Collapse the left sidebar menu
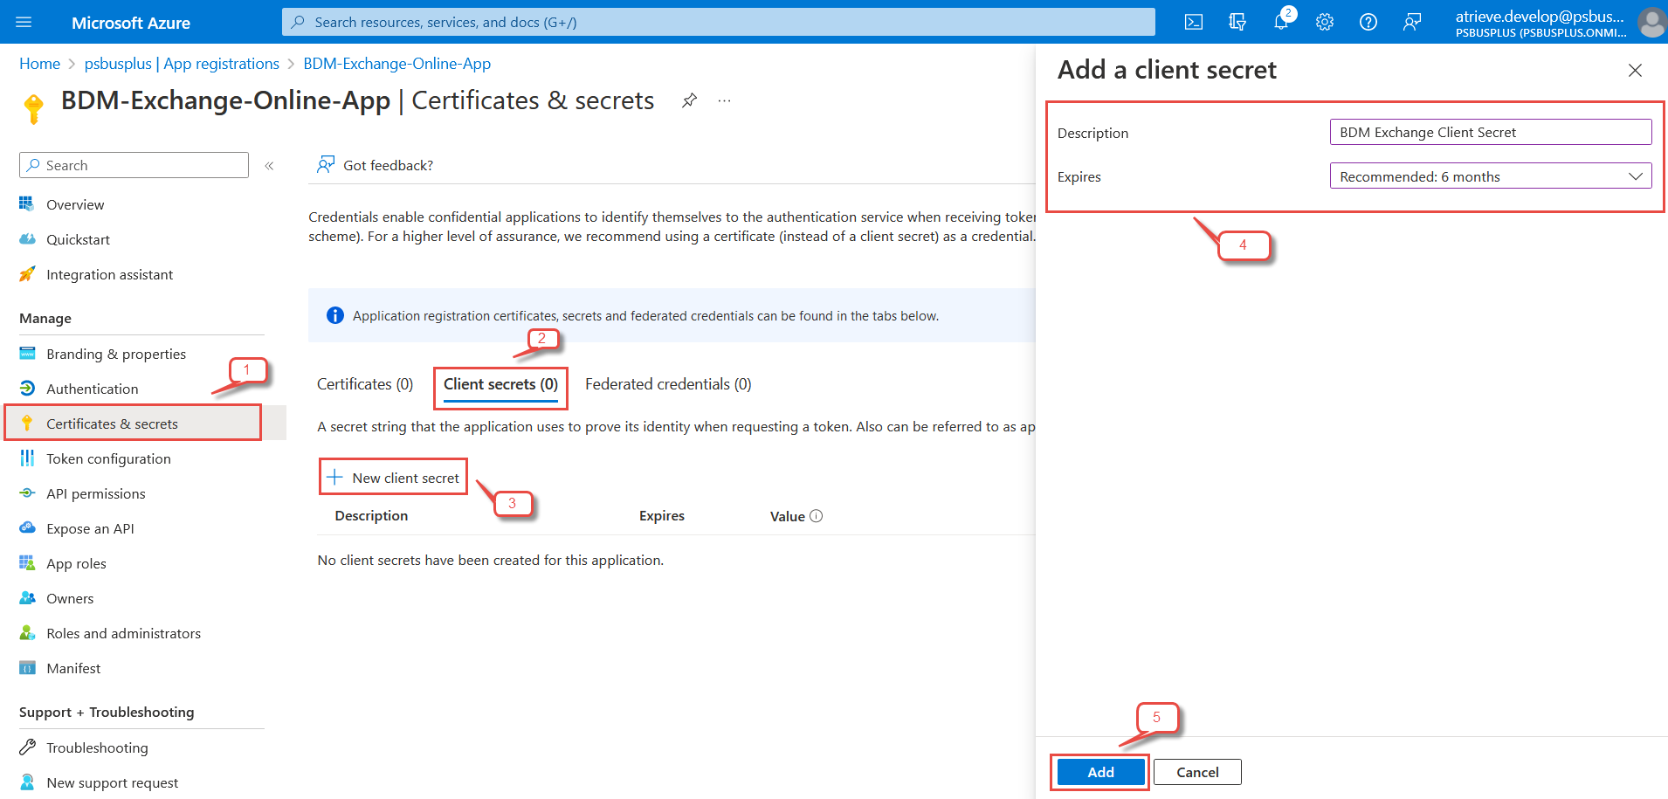The image size is (1668, 799). [270, 166]
